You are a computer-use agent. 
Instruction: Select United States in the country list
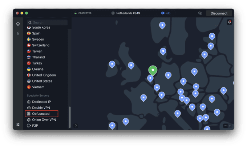pyautogui.click(x=42, y=81)
